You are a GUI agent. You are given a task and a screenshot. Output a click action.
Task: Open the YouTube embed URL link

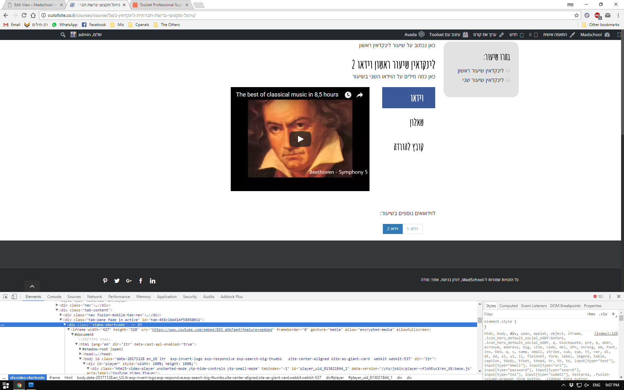[212, 330]
